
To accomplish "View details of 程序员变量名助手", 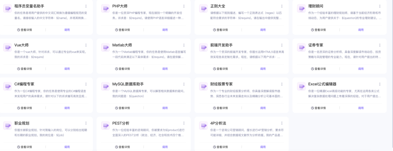I will [x=25, y=30].
